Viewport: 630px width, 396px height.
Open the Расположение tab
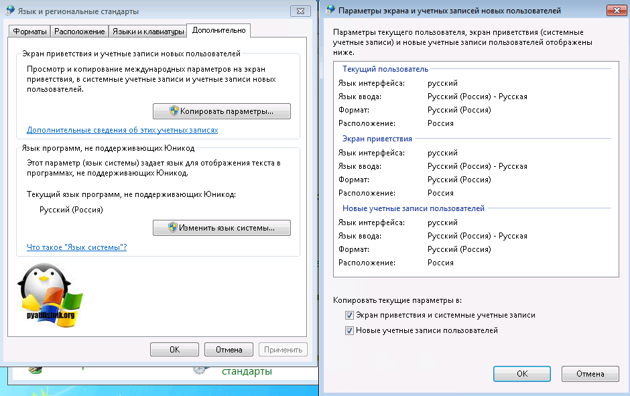point(80,31)
